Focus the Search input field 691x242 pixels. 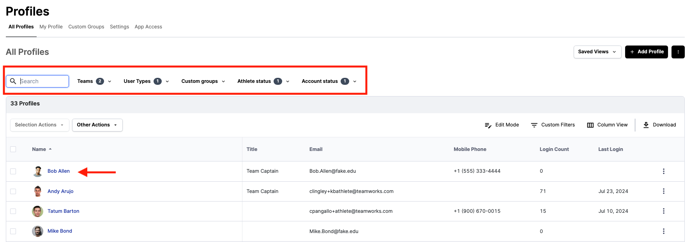click(37, 81)
